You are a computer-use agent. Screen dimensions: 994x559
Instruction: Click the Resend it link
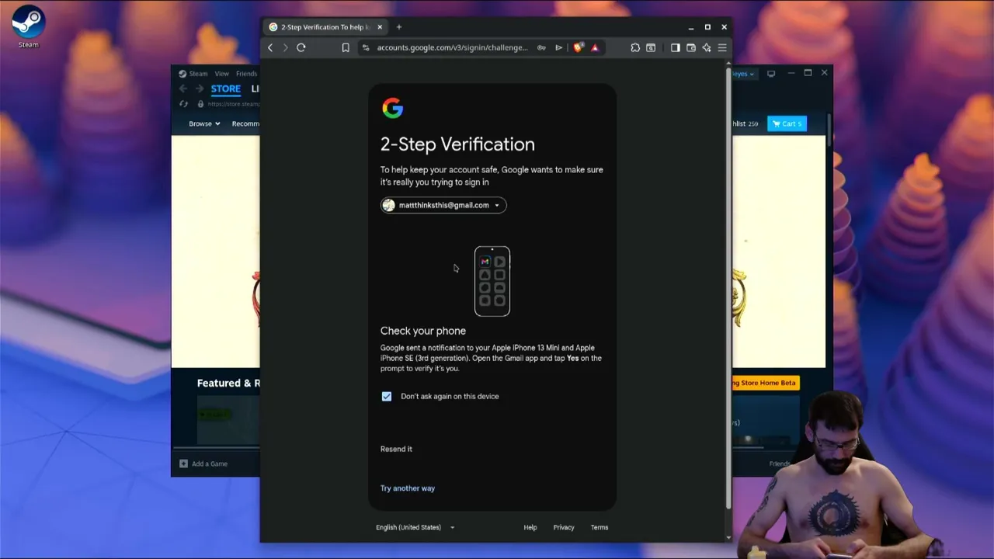[x=396, y=449]
